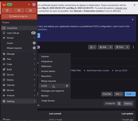Screen dimensions: 138x121
Task: Click the Settings gear icon
Action: (x=4, y=101)
